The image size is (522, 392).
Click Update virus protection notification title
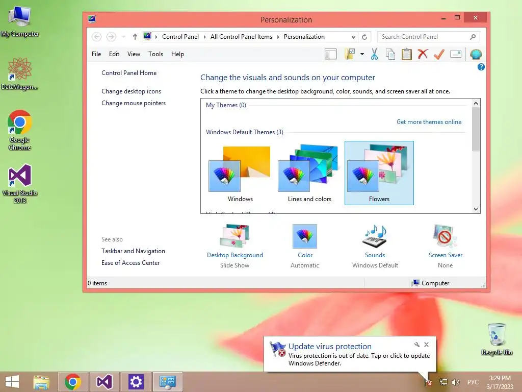click(330, 347)
